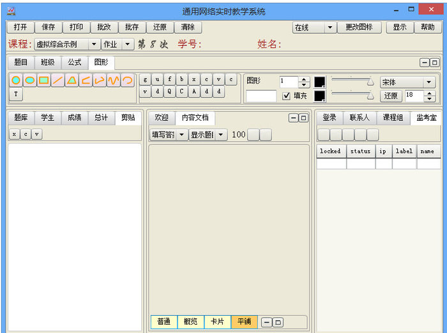The height and width of the screenshot is (333, 447).
Task: Open the black fill color swatch beside 填充
Action: pos(319,96)
